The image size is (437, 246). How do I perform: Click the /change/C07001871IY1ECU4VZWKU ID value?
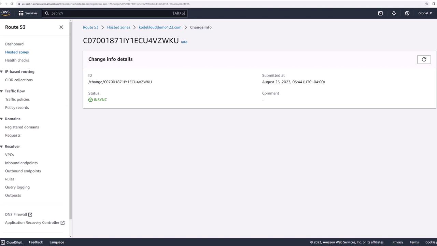click(120, 82)
